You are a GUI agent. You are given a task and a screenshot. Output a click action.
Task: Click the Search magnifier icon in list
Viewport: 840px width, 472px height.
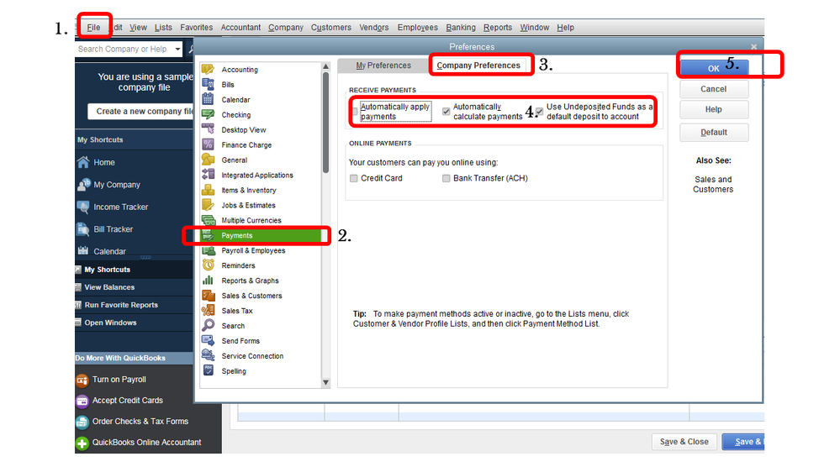[208, 325]
